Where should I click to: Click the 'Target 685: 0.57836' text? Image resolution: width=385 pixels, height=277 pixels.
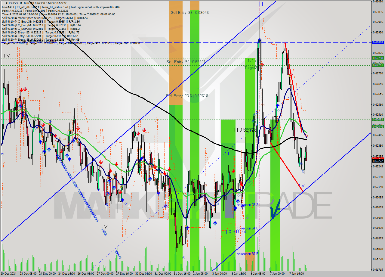click(127, 43)
